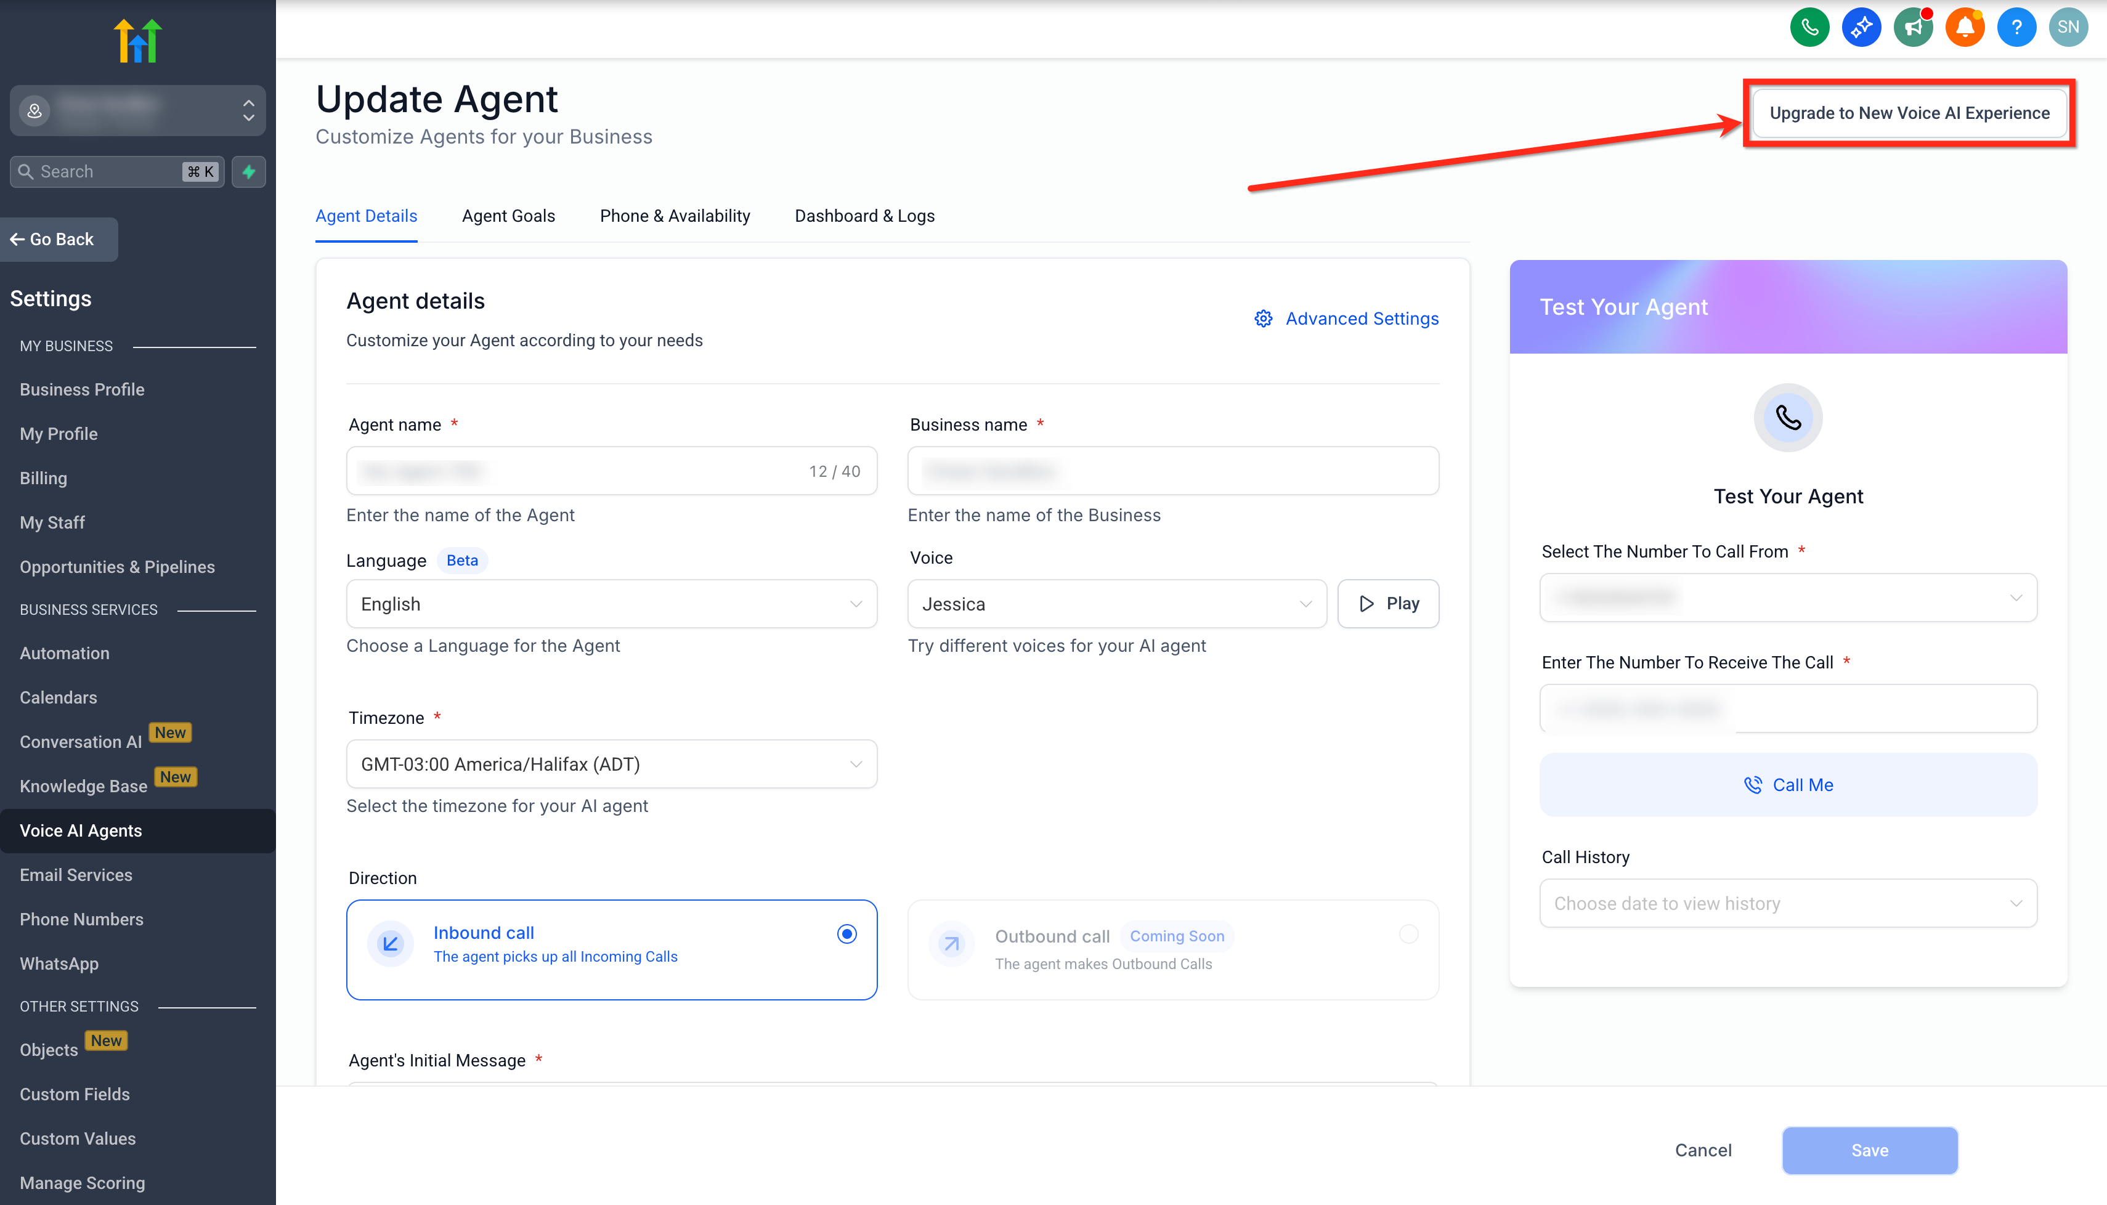Image resolution: width=2107 pixels, height=1205 pixels.
Task: Select the Inbound call radio button
Action: [846, 933]
